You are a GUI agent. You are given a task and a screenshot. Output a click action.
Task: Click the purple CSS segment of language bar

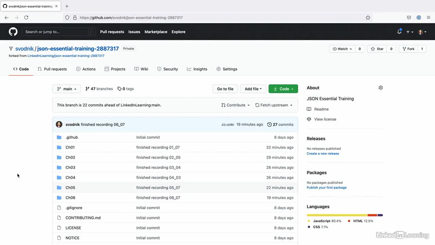380,215
